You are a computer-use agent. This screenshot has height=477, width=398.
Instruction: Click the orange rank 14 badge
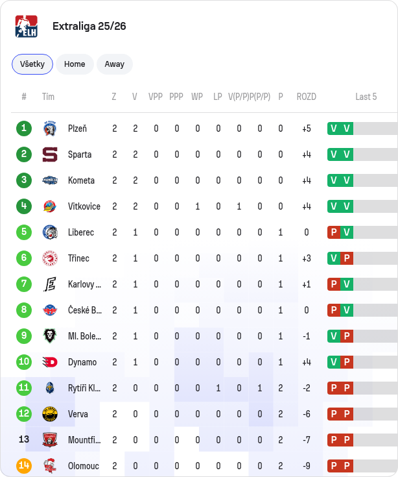coord(24,466)
